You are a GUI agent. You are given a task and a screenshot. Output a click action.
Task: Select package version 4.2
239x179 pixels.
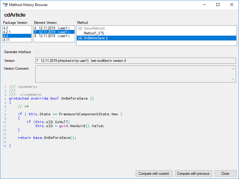(x=17, y=28)
